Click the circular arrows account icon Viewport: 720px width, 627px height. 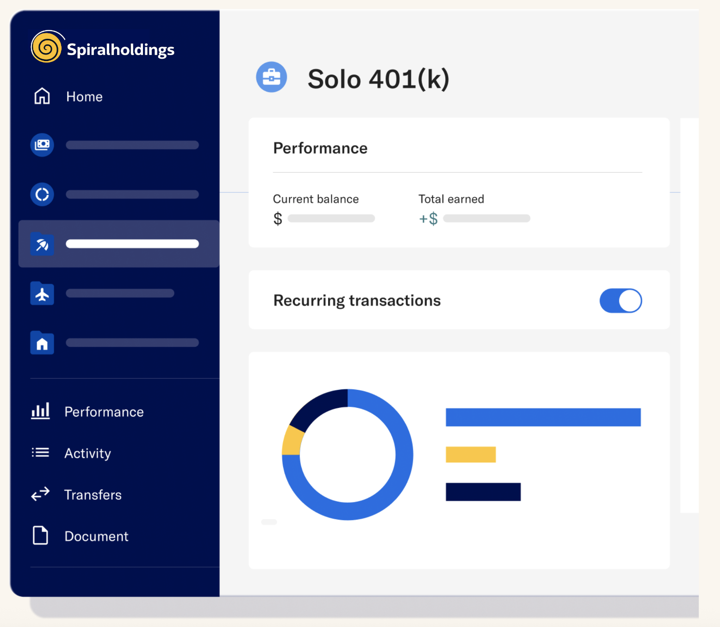(42, 194)
